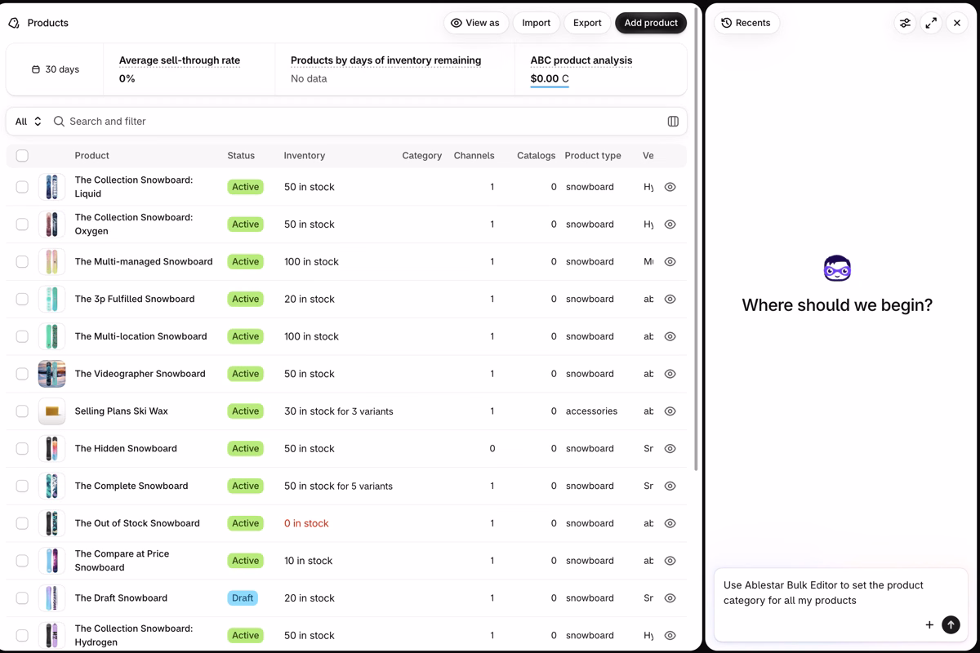Screen dimensions: 980x653
Task: Preview The Collection Snowboard: Hydrogen eye icon
Action: [x=670, y=635]
